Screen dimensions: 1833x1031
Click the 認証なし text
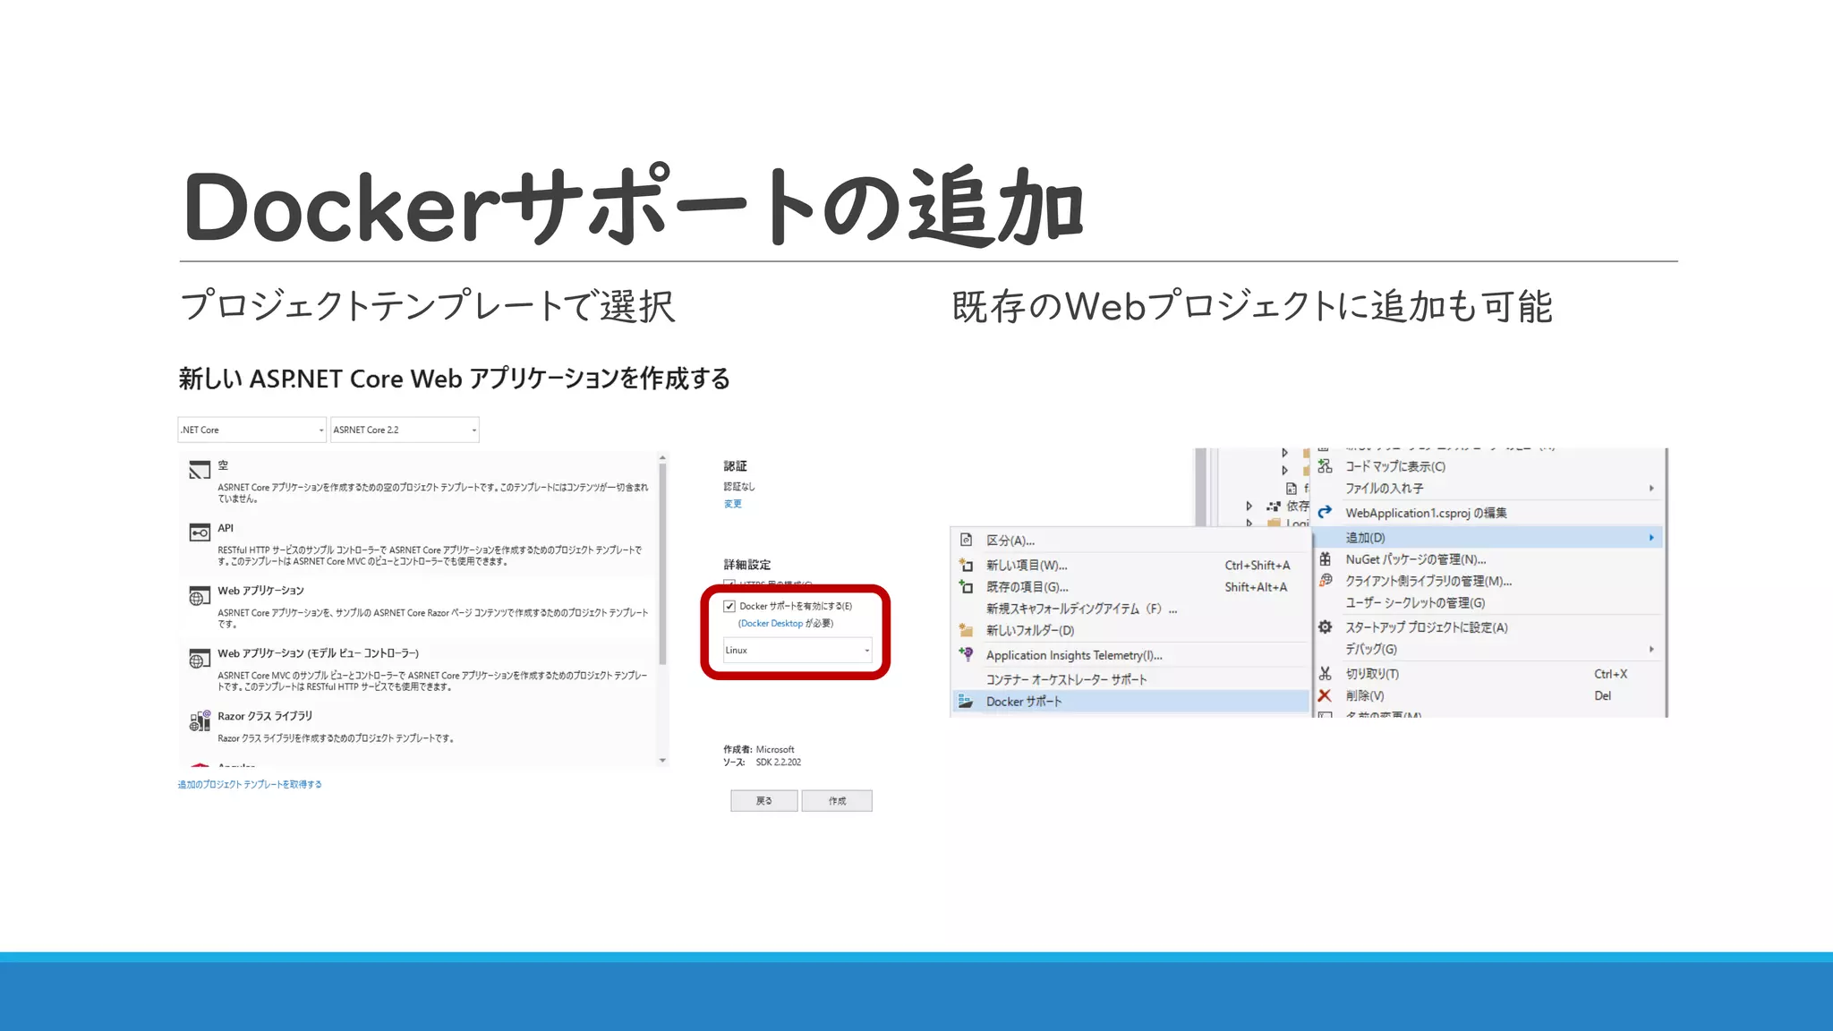tap(739, 486)
